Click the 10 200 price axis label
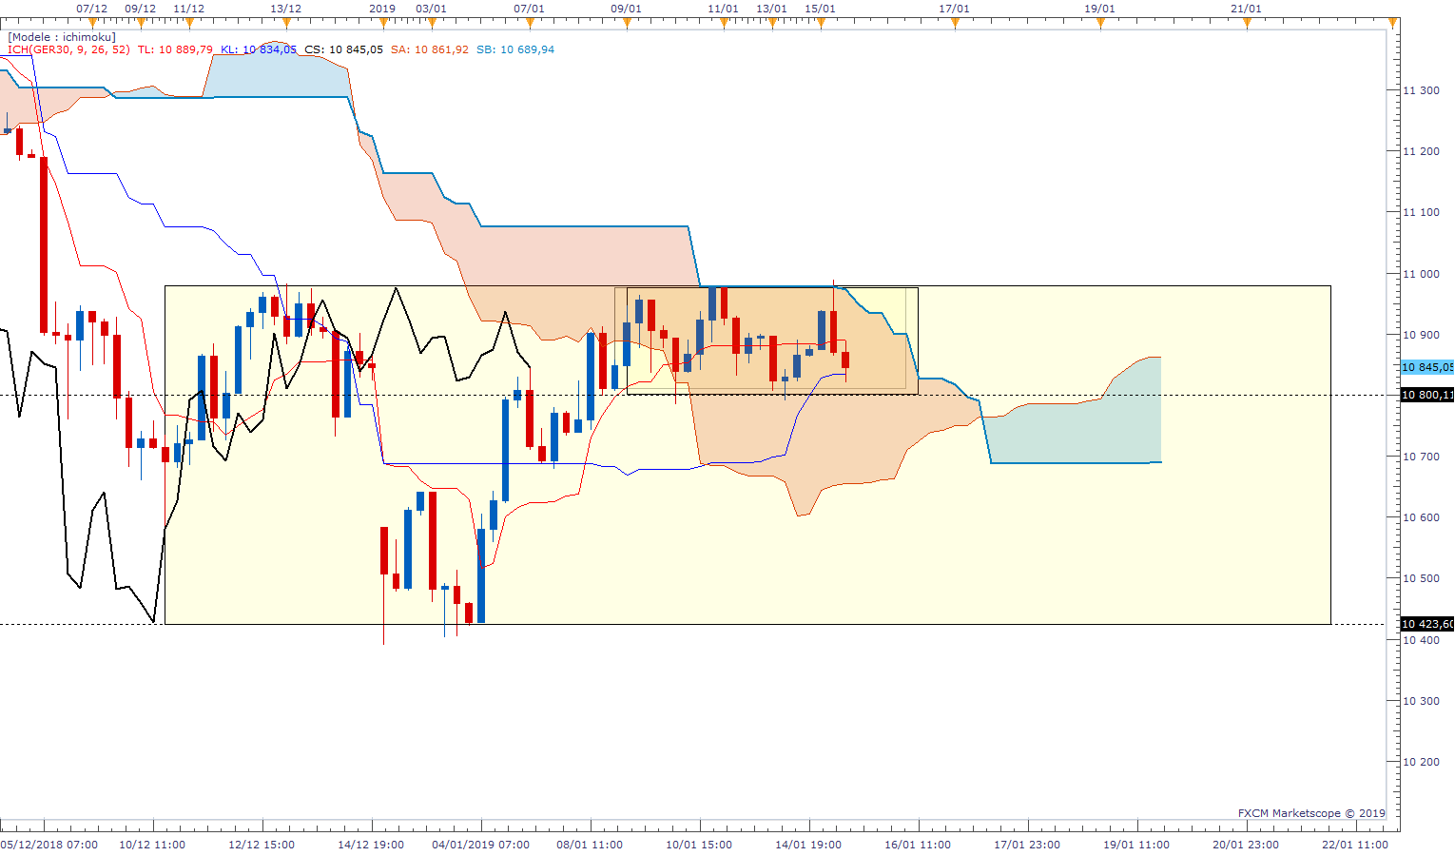The width and height of the screenshot is (1455, 856). point(1422,762)
